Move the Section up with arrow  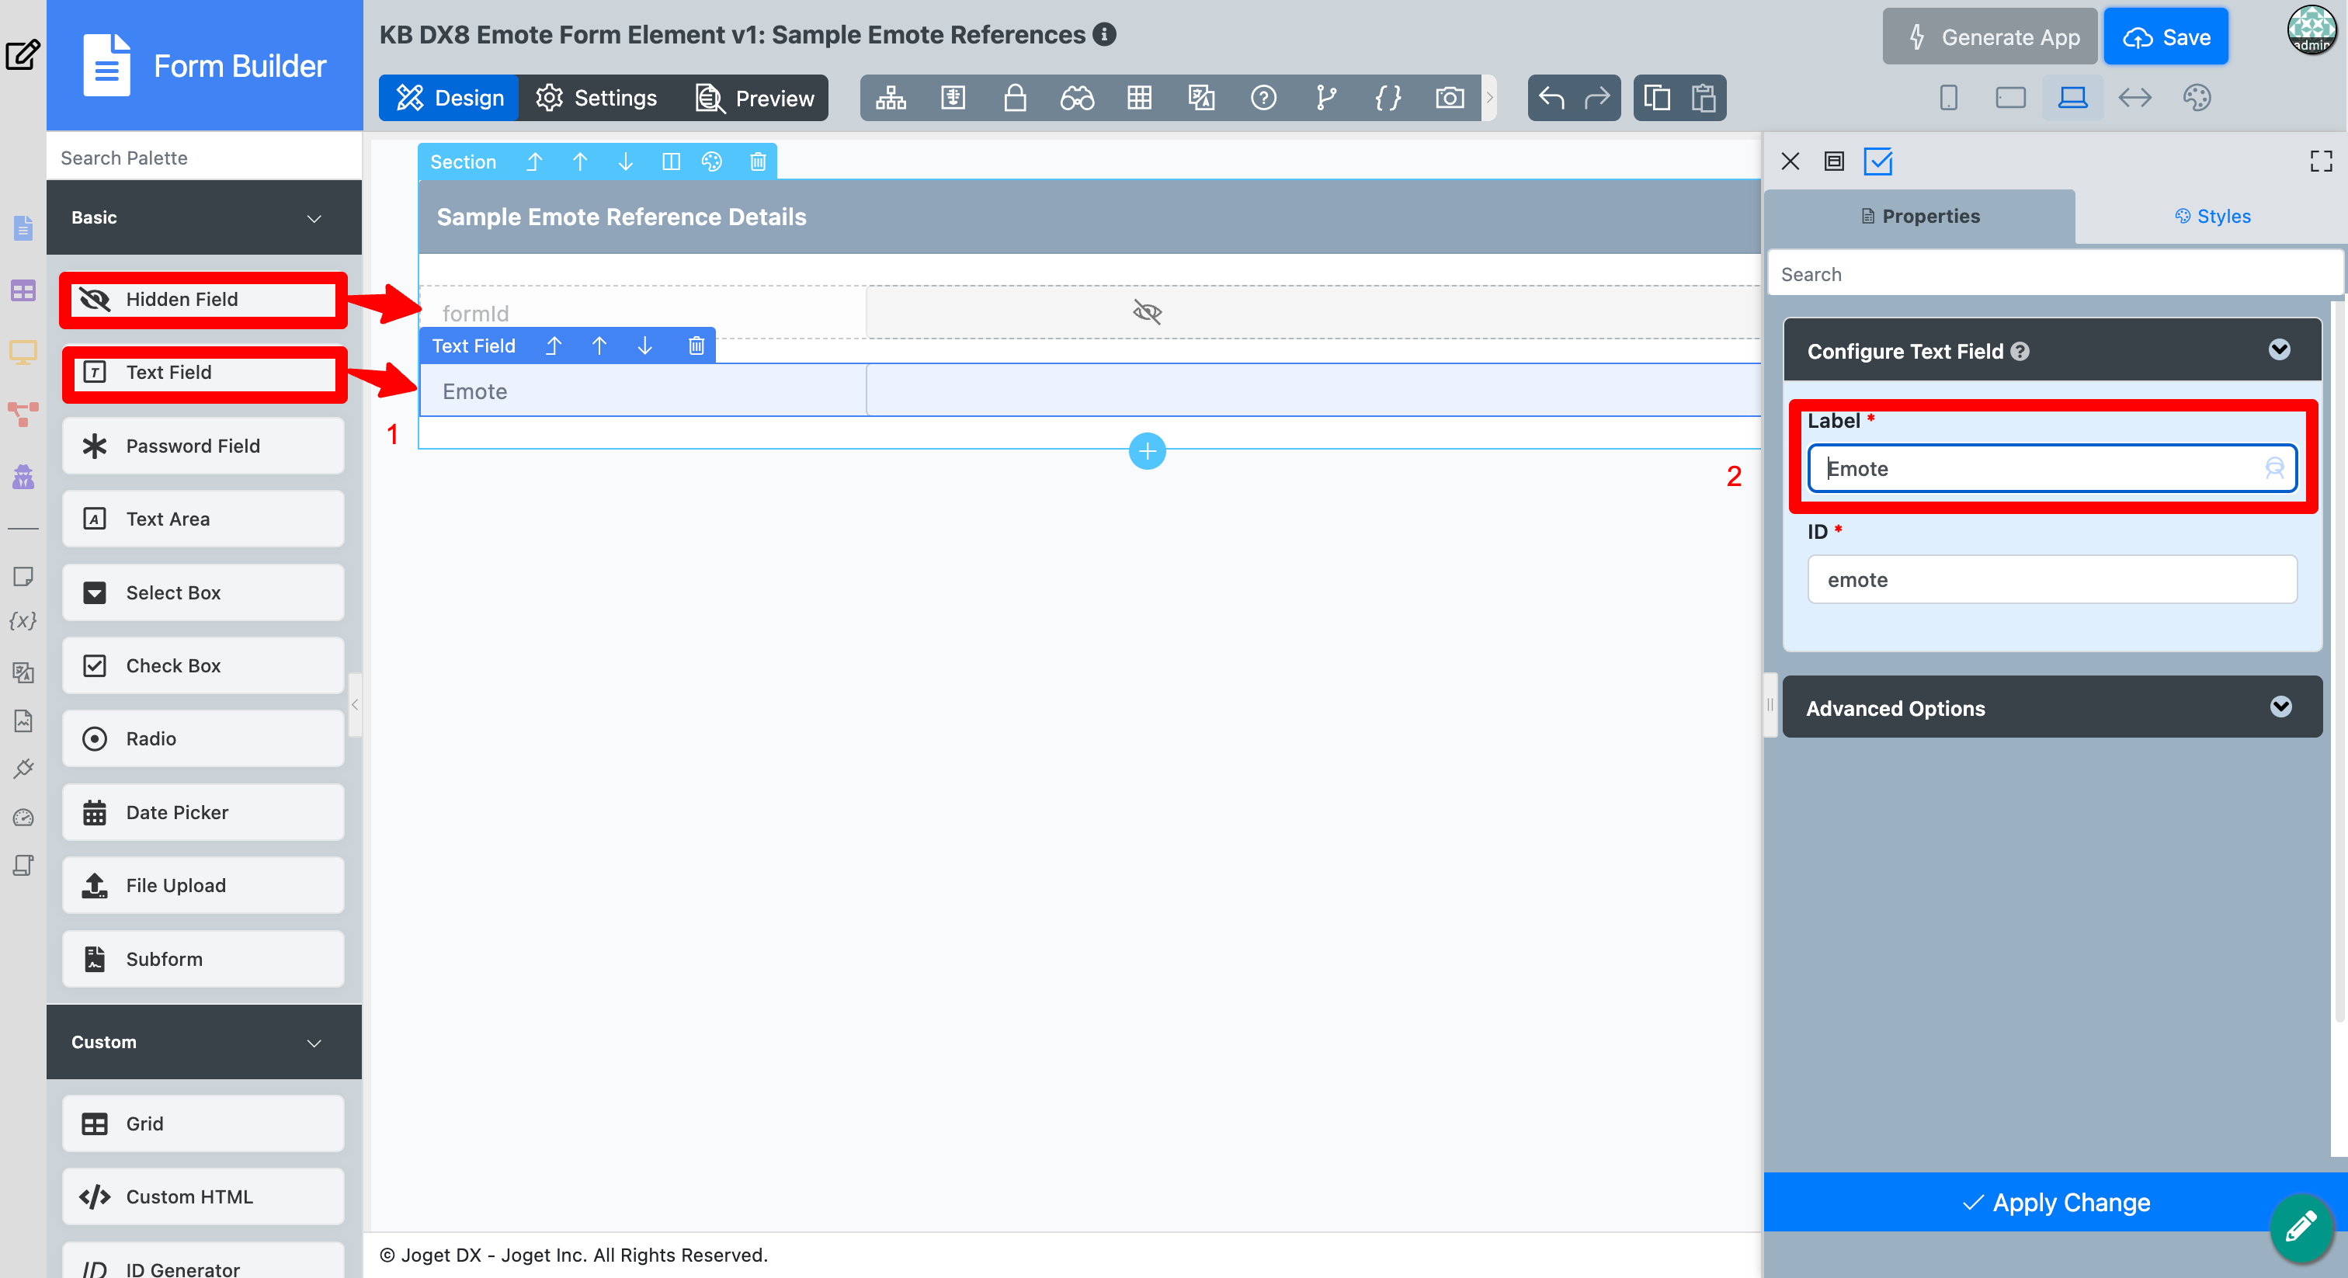580,161
